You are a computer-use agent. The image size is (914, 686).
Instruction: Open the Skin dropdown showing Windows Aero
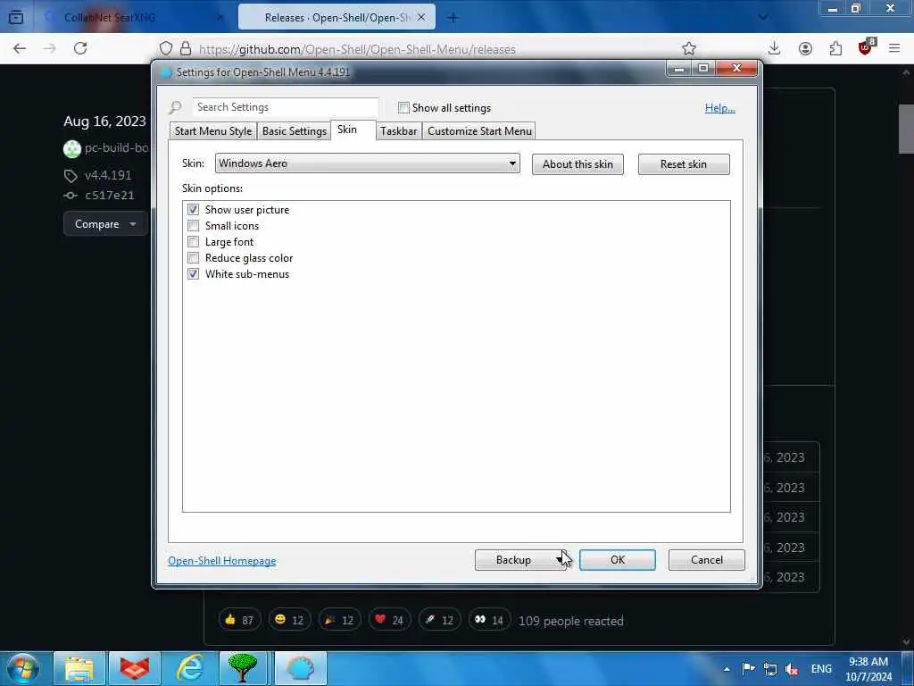(x=367, y=163)
